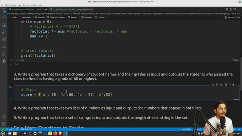Viewport: 242px width, 136px height.
Task: Click the main branch in the status bar
Action: pyautogui.click(x=10, y=129)
